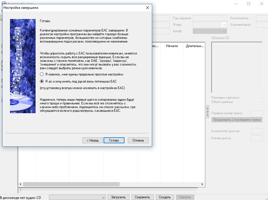Screen dimensions: 268x200
Task: Choose the expert full EAC potential option
Action: [x=42, y=81]
